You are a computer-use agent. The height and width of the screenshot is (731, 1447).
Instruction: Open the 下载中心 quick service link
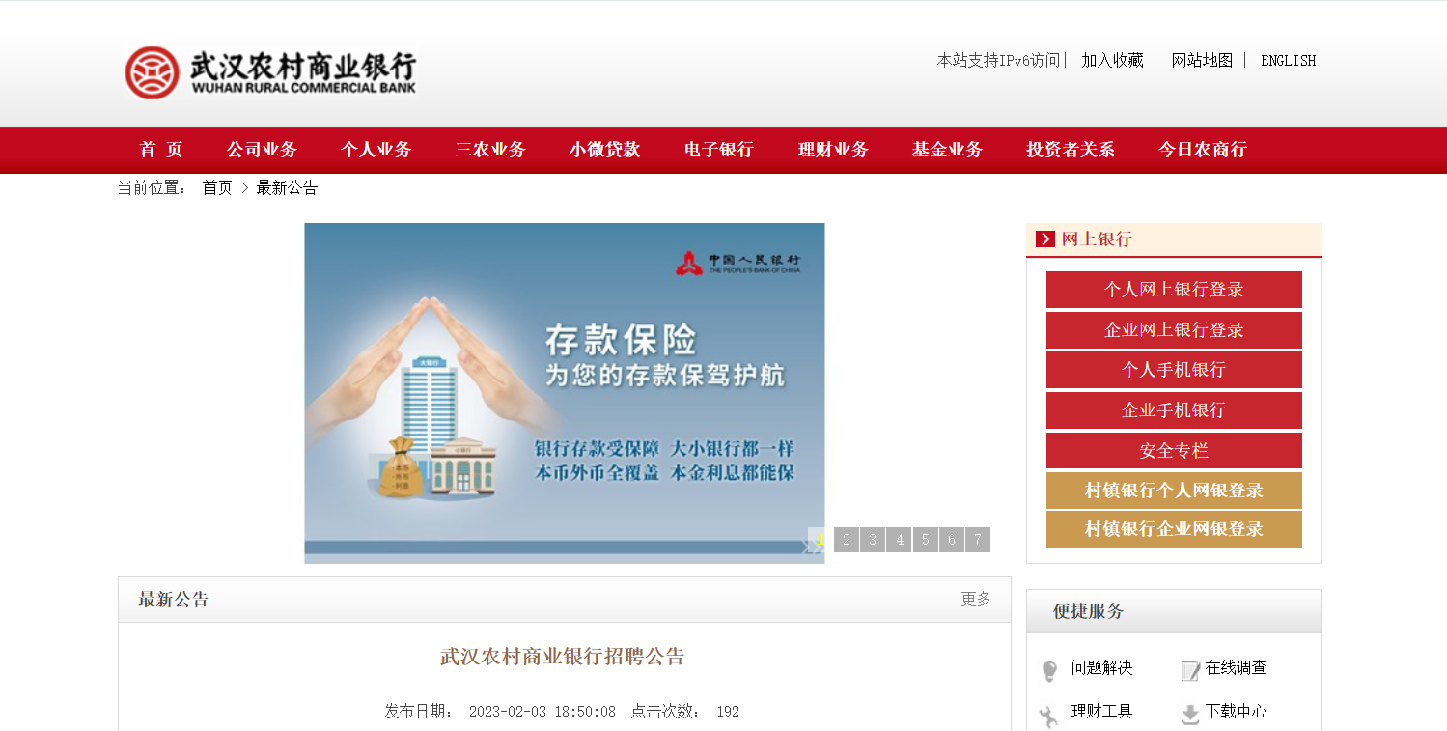(x=1237, y=711)
